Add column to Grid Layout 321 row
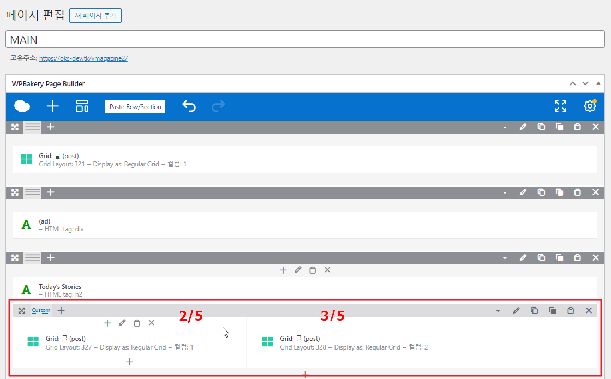Viewport: 611px width, 379px height. 51,127
